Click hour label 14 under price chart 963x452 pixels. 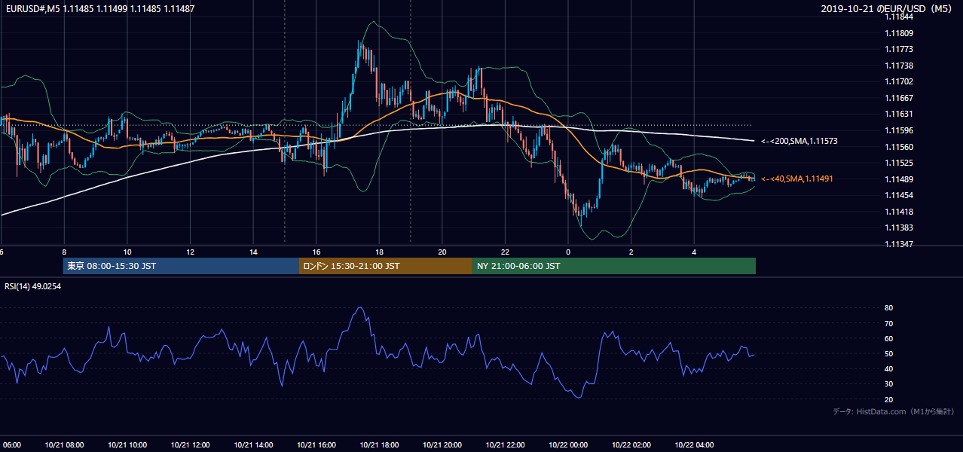(x=253, y=252)
